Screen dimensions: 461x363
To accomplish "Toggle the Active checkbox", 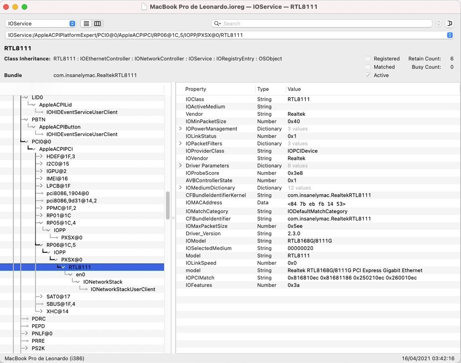I will 368,75.
